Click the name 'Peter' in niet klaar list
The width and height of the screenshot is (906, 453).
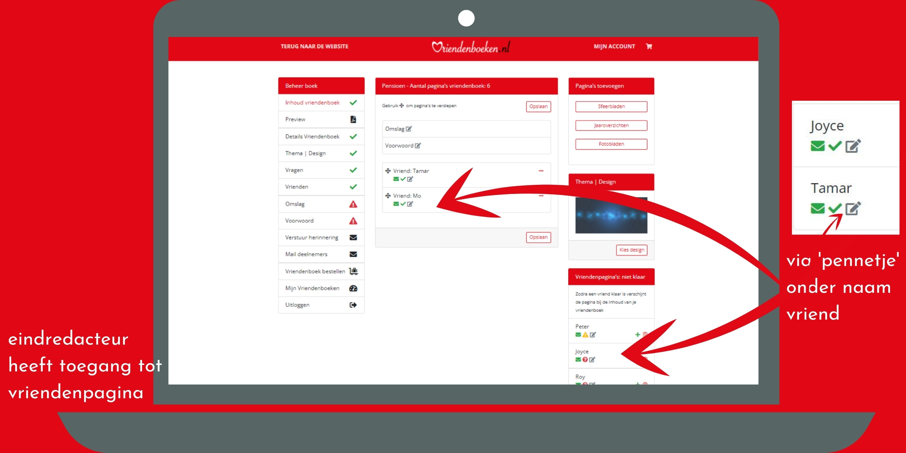pos(582,327)
